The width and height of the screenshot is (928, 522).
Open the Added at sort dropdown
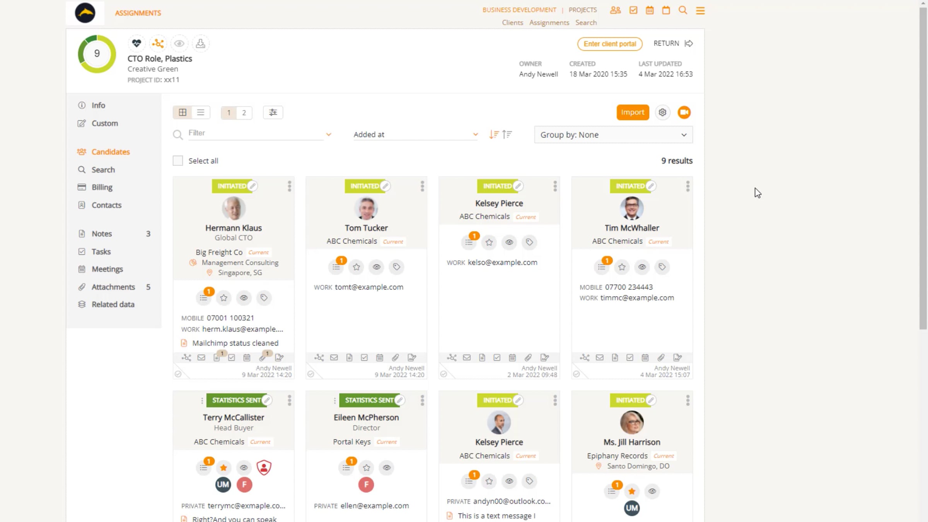(x=415, y=135)
